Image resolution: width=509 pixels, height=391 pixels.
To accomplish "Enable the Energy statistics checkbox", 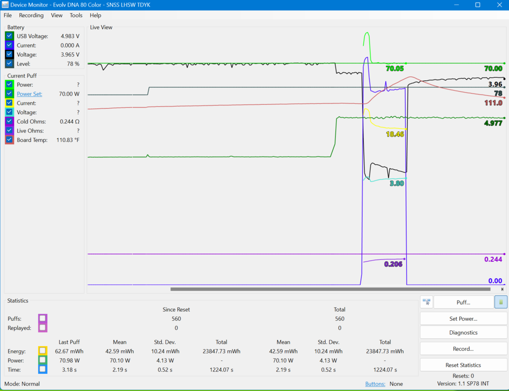I will [x=43, y=351].
